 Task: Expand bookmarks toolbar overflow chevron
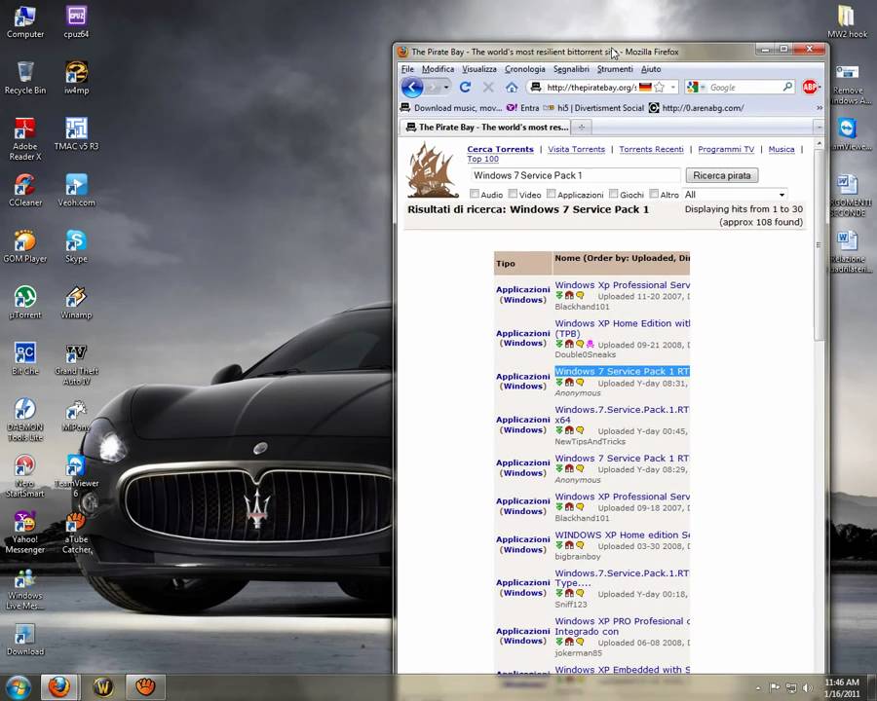pos(820,108)
